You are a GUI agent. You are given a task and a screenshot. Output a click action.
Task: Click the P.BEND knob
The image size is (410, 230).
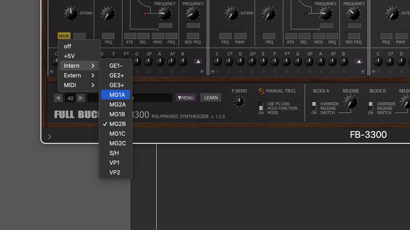(239, 101)
